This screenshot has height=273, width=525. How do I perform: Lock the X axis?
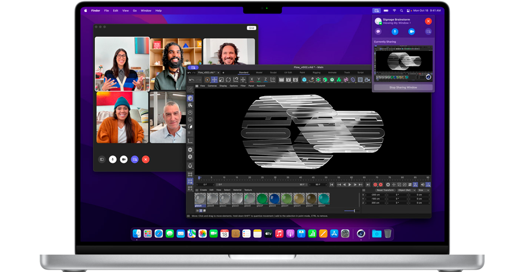tap(252, 80)
